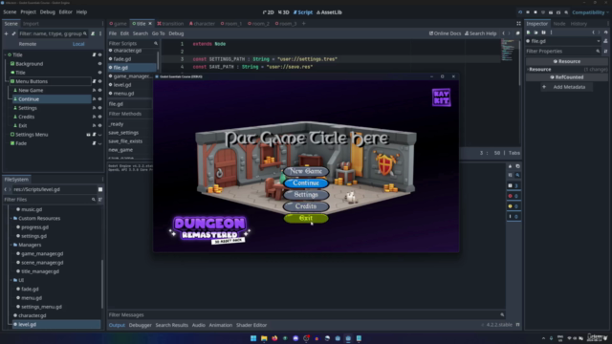Click the script minimap preview
Viewport: 612px width, 344px height.
(507, 51)
